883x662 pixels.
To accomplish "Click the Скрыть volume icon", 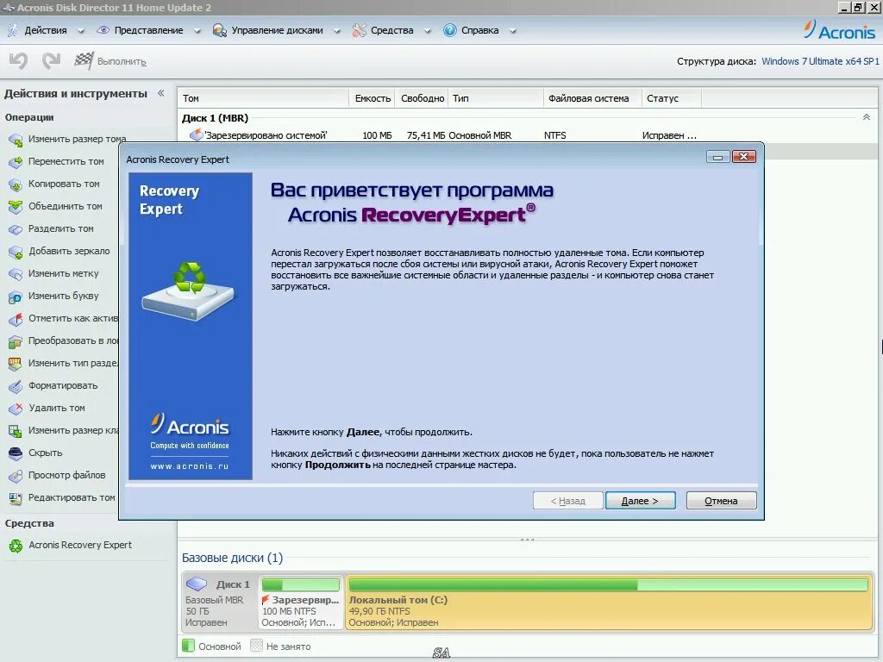I will (16, 453).
